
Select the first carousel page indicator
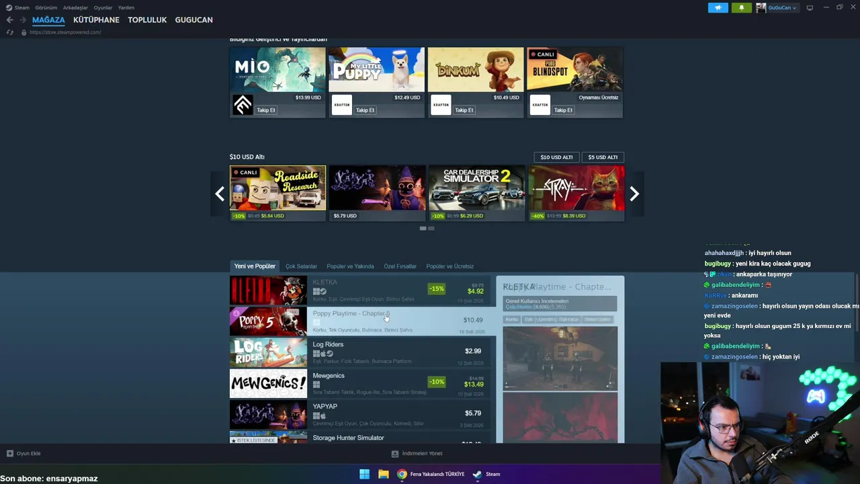click(x=423, y=229)
